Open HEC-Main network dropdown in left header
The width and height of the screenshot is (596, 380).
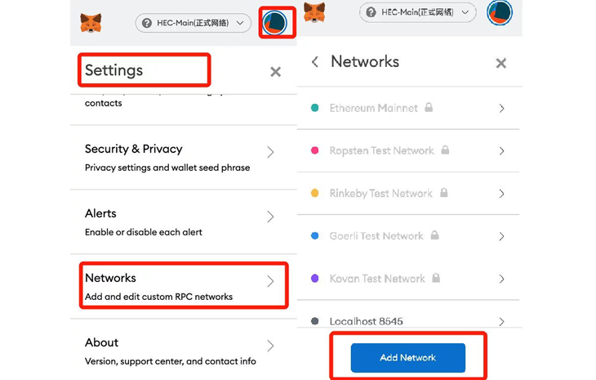[x=193, y=23]
